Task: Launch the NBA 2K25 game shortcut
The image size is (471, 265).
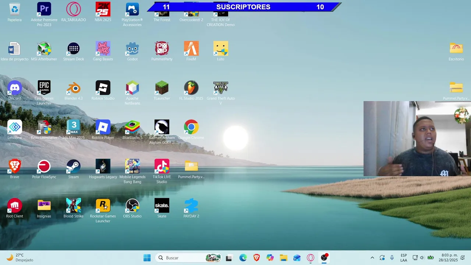Action: [103, 9]
